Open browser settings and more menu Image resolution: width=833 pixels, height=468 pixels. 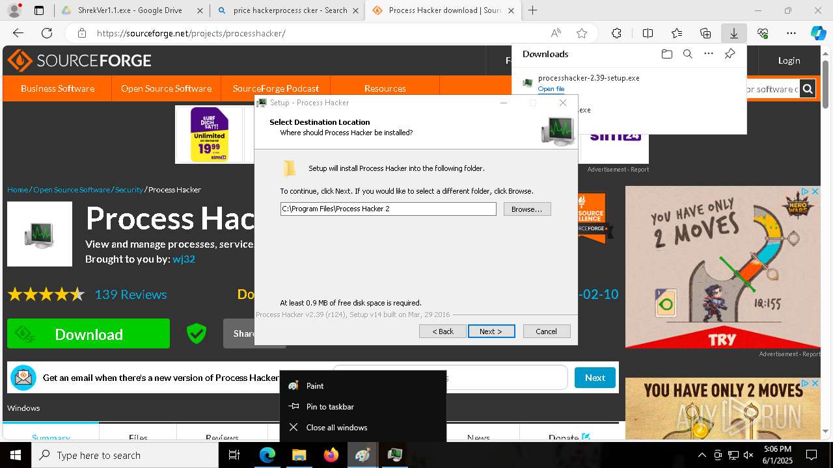791,33
